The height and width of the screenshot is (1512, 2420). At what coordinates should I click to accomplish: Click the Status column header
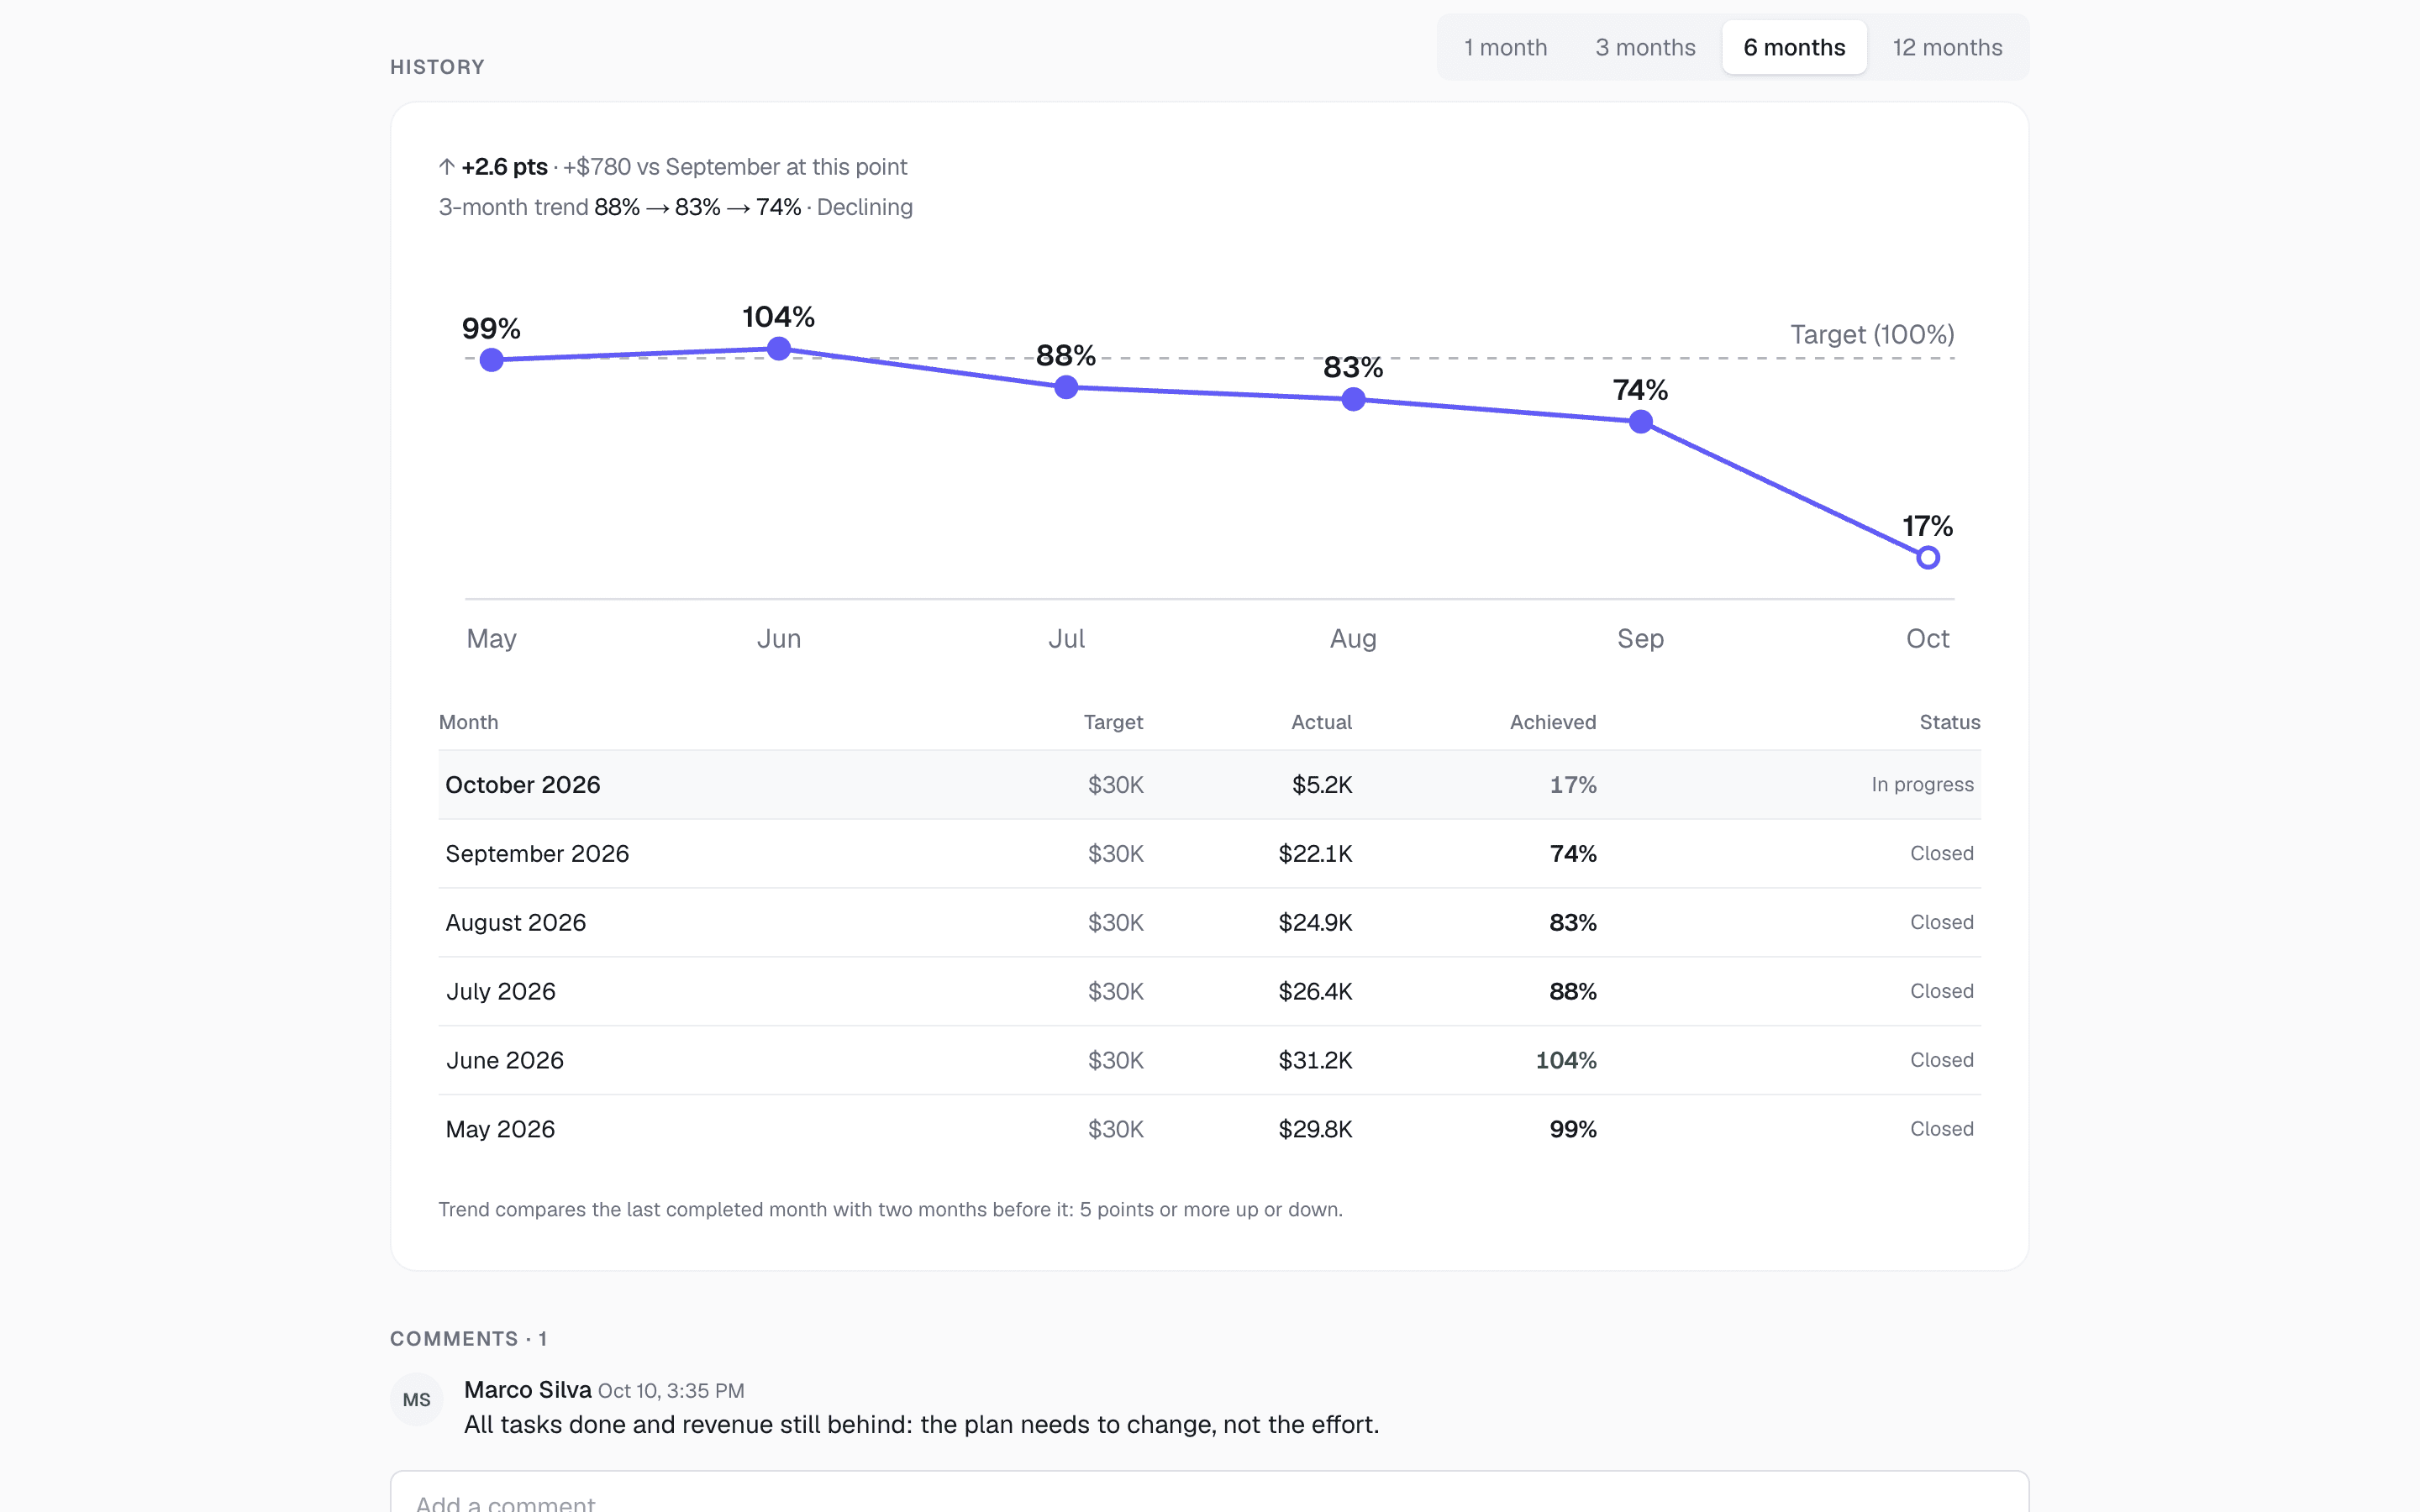pyautogui.click(x=1950, y=722)
